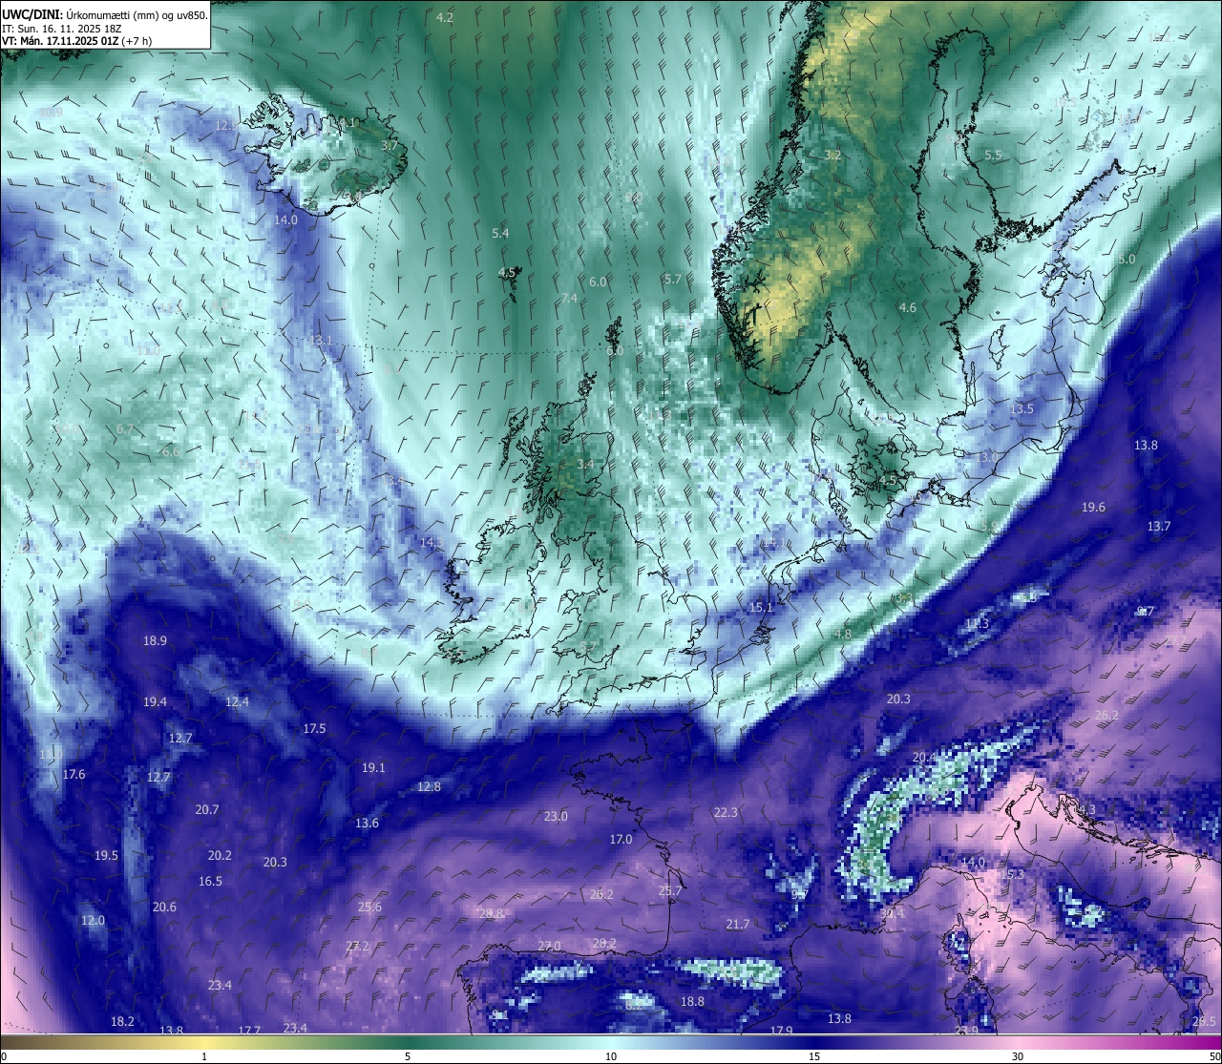Select the 25.6 value in Bay of Biscay
1222x1064 pixels.
tap(369, 908)
